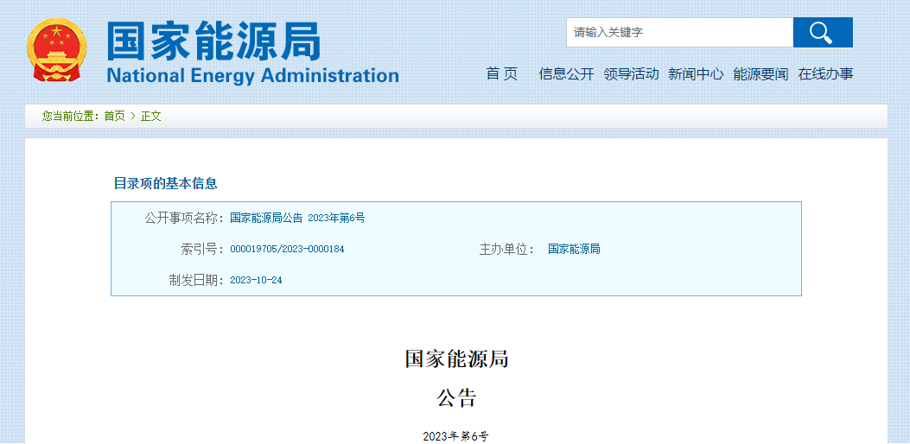Click the issue date 2023-10-24
910x444 pixels.
(x=256, y=281)
